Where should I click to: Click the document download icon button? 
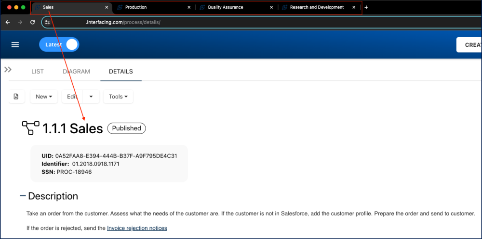point(16,97)
